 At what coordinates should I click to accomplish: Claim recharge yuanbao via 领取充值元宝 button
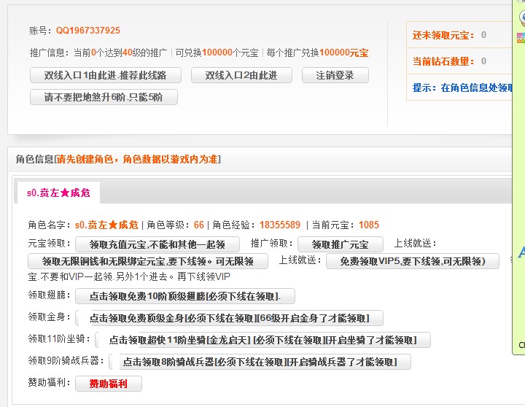[x=157, y=244]
